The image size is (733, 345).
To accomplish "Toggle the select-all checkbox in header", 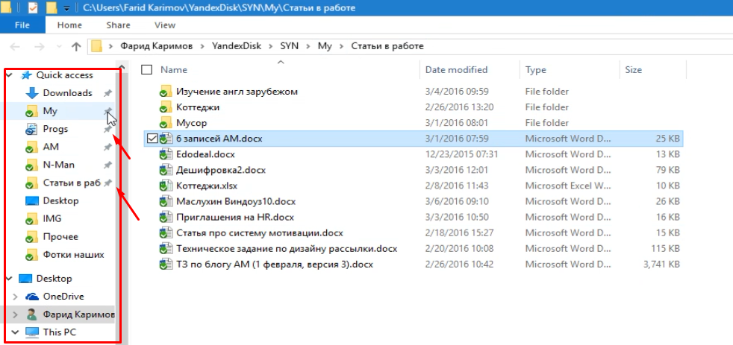I will tap(147, 70).
